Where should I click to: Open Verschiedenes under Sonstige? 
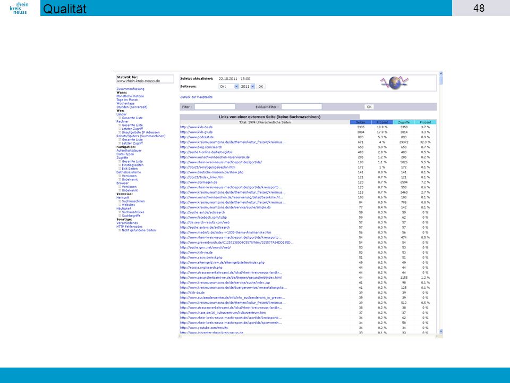pos(127,223)
